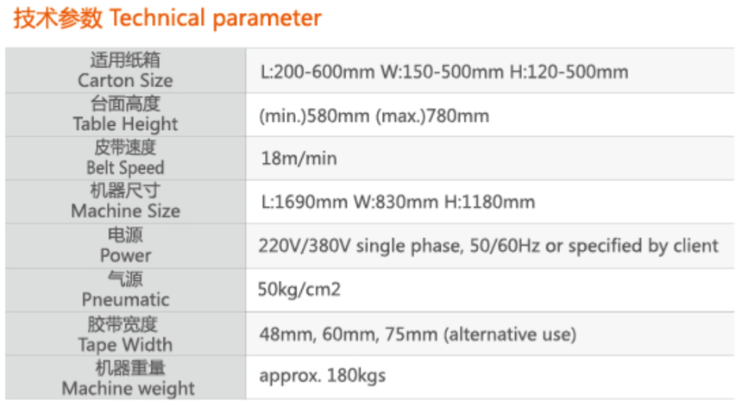Click the L:1690mm machine dimensions value
Screen dimensions: 742x407
coord(398,203)
